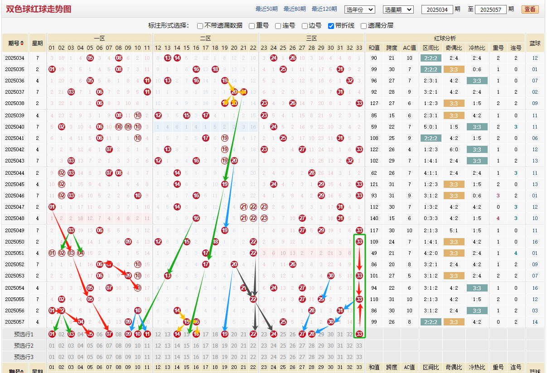This screenshot has width=547, height=373.
Task: Show the 最近50期 results
Action: click(266, 9)
